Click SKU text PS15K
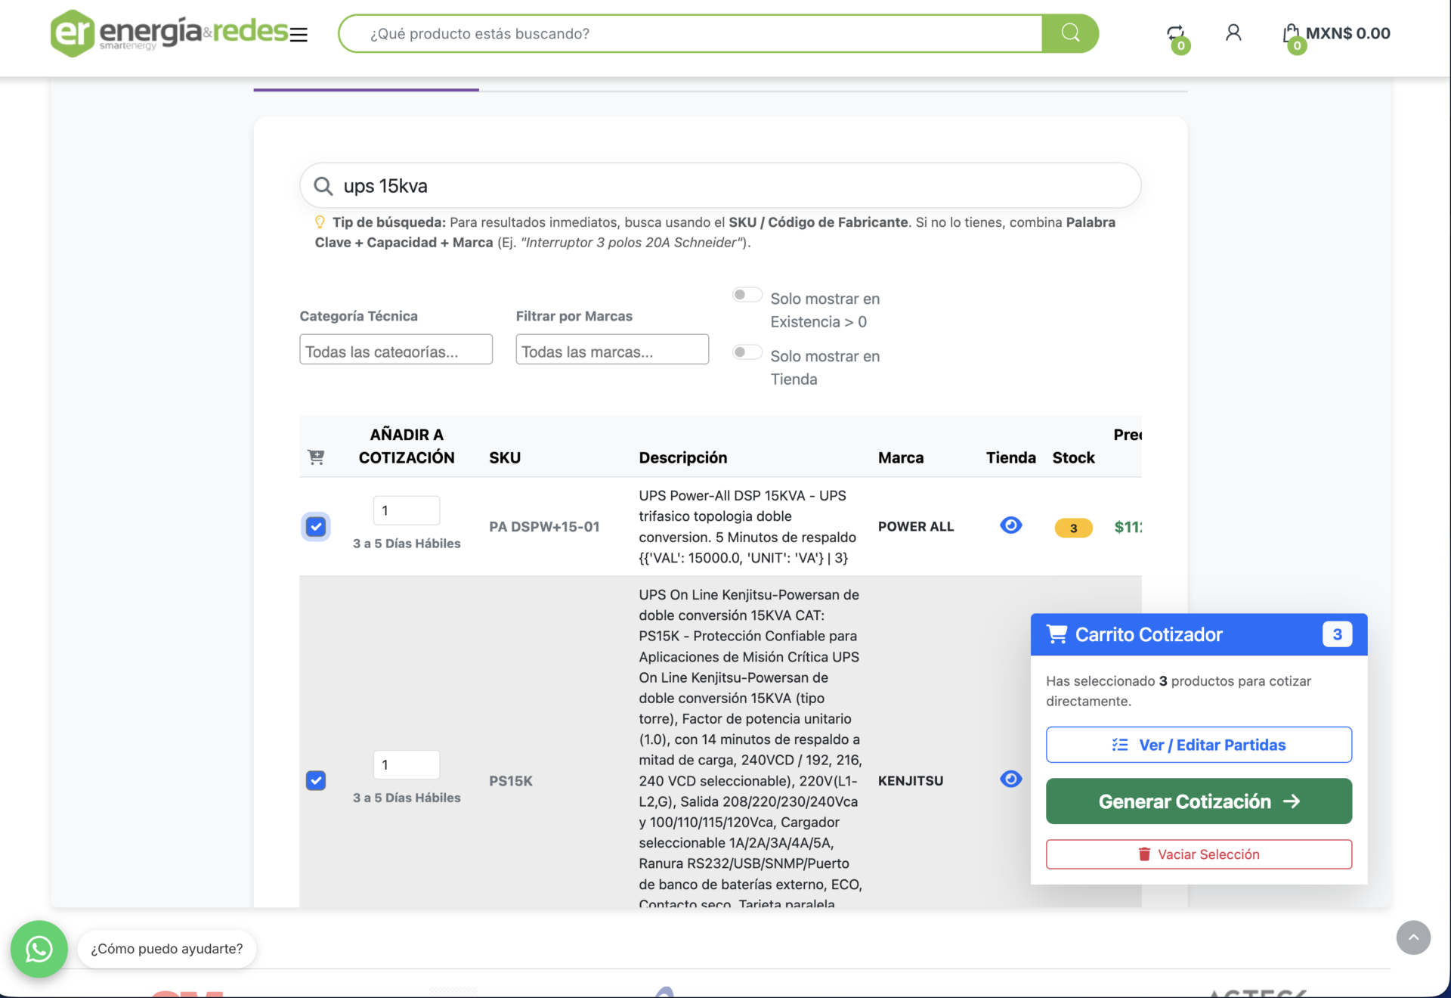 [x=511, y=780]
